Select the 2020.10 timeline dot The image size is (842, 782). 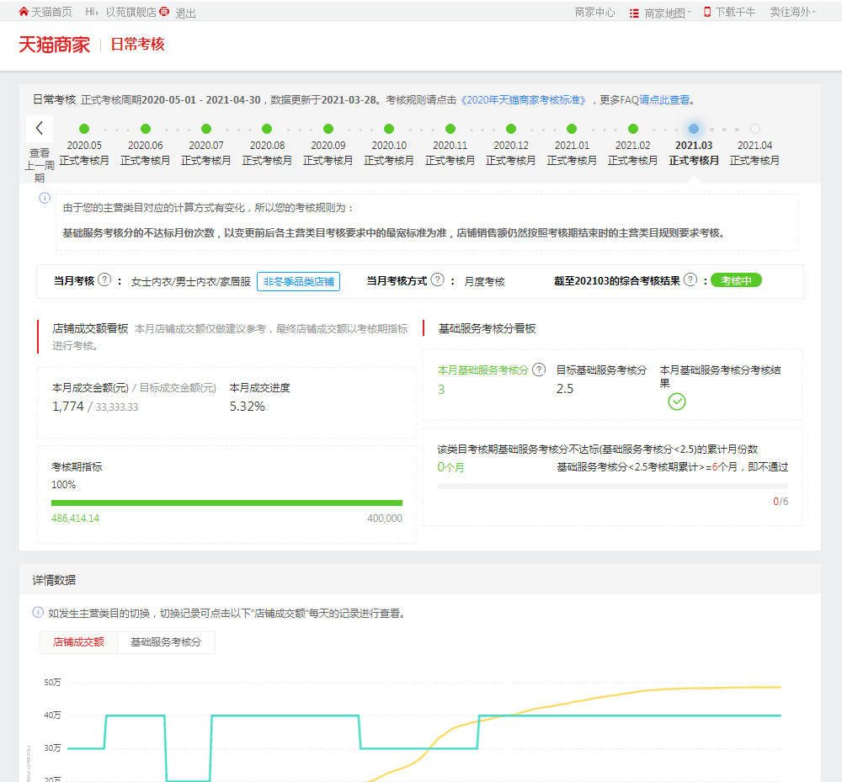pyautogui.click(x=389, y=129)
